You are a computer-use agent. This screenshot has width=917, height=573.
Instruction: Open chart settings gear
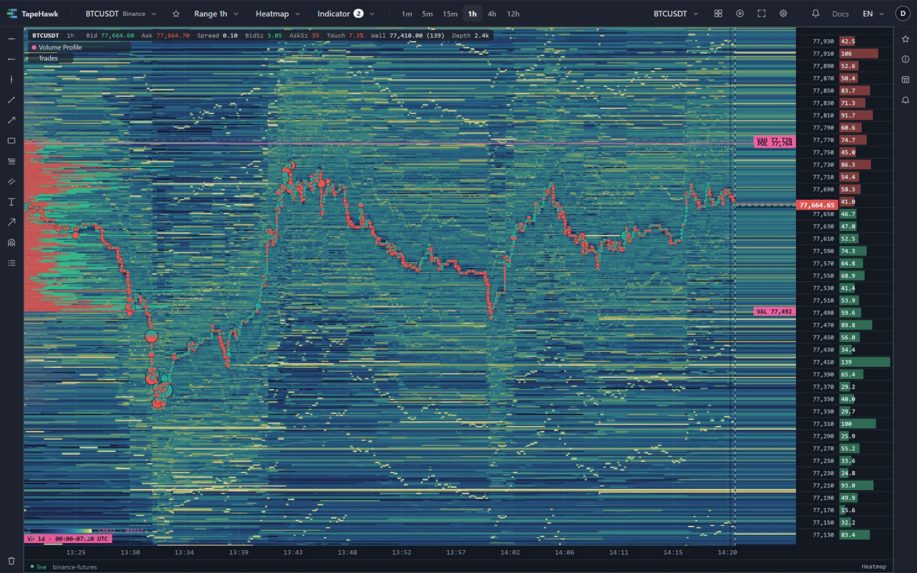pos(783,14)
